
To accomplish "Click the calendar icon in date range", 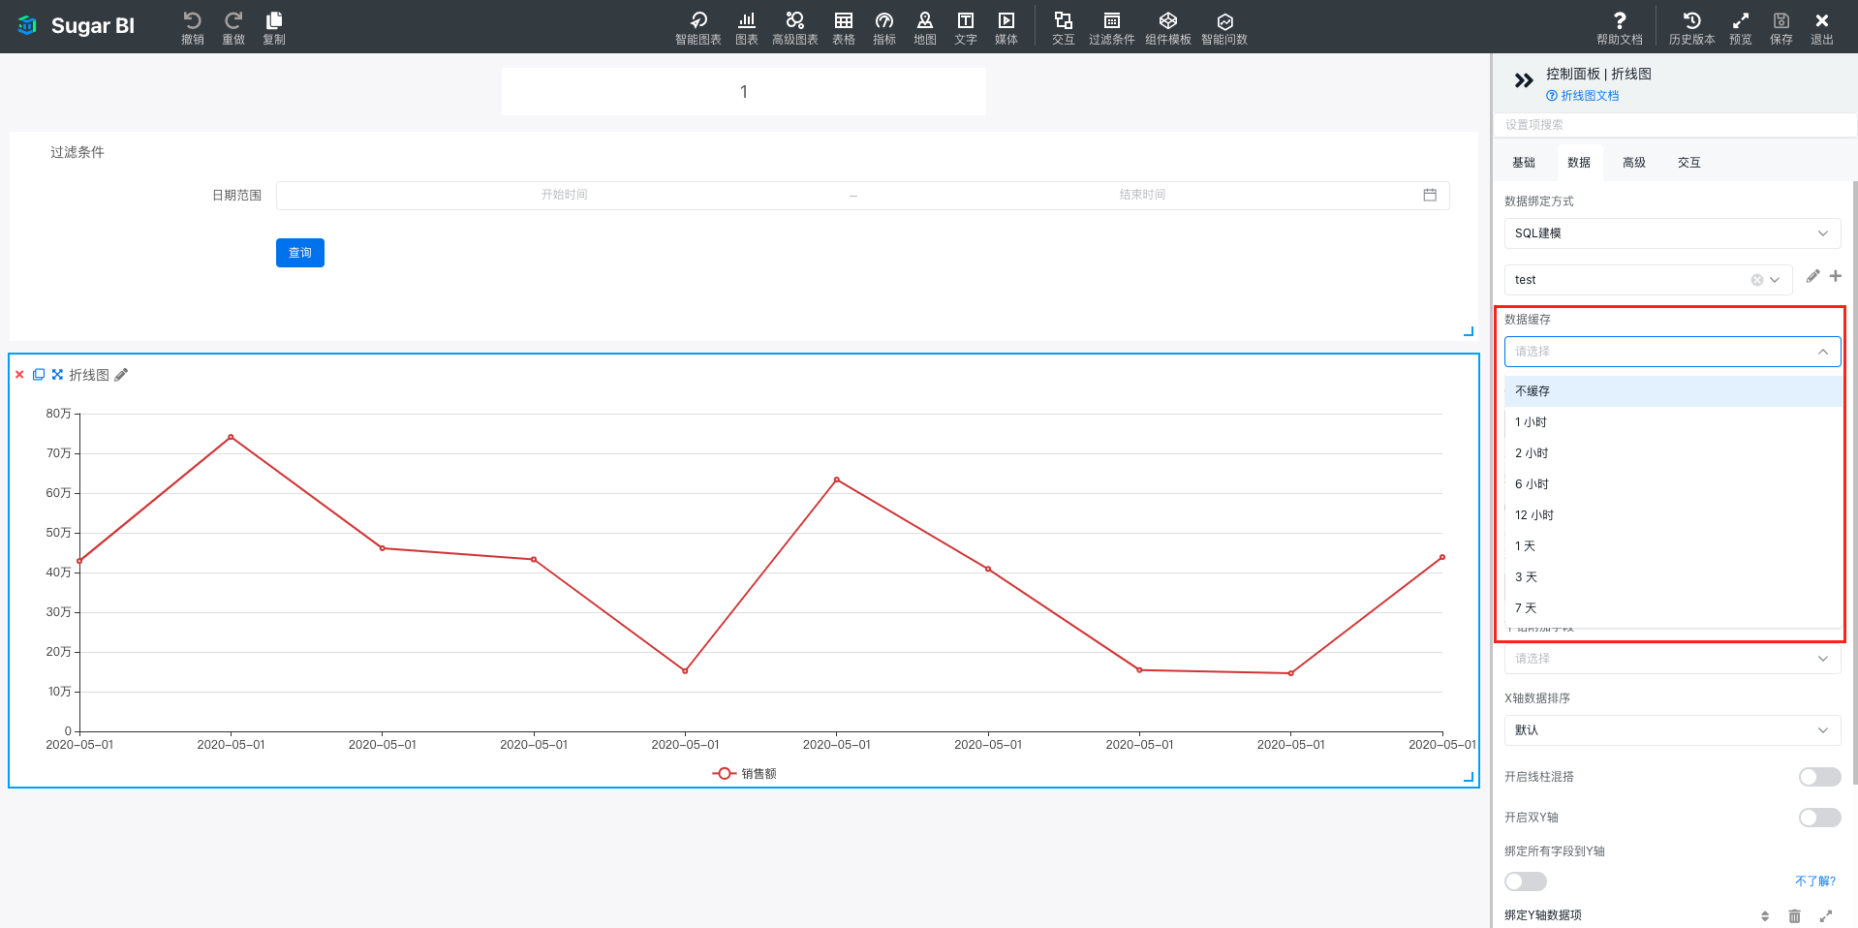I will click(1430, 195).
